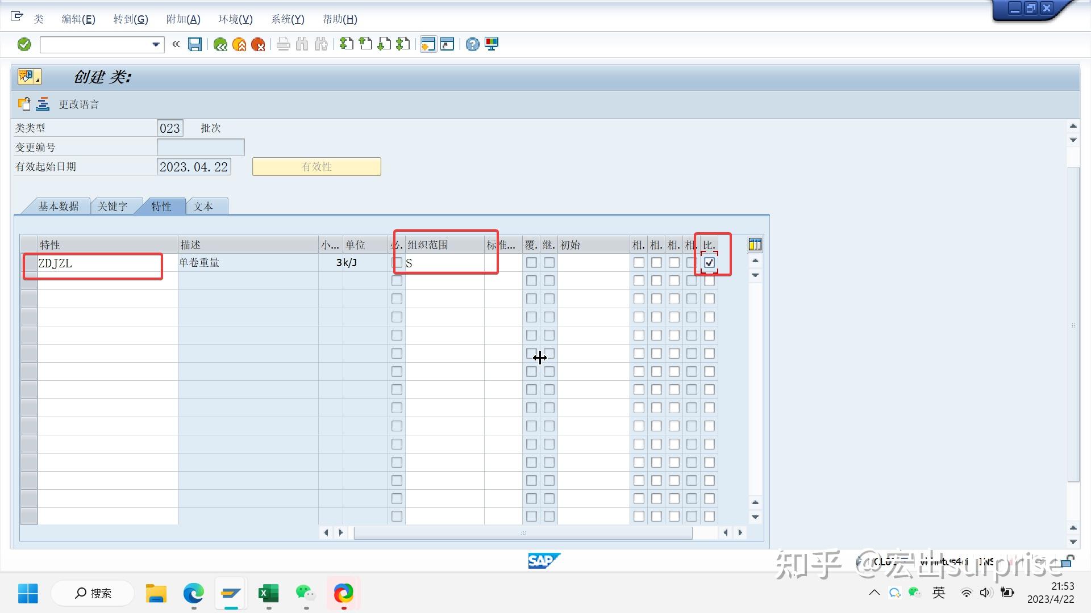Click the 有效性 button

(x=317, y=167)
